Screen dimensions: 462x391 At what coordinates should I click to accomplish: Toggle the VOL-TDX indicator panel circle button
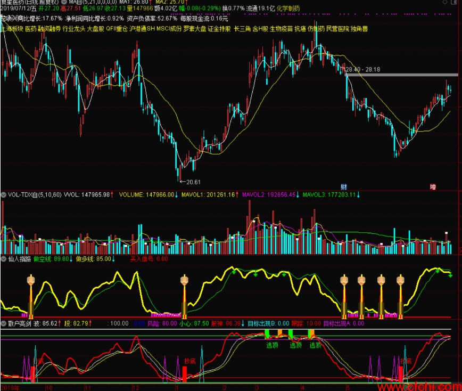pyautogui.click(x=4, y=194)
